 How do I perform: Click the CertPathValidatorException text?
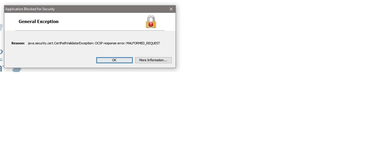point(74,43)
